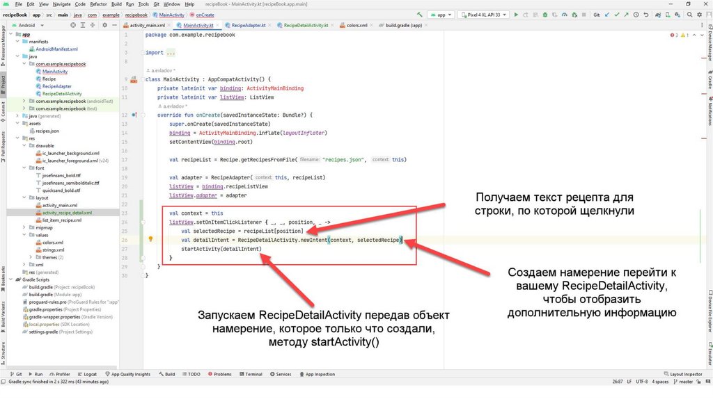Switch to the RecipeAdapter.kt editor tab
The height and width of the screenshot is (399, 713).
(x=248, y=25)
